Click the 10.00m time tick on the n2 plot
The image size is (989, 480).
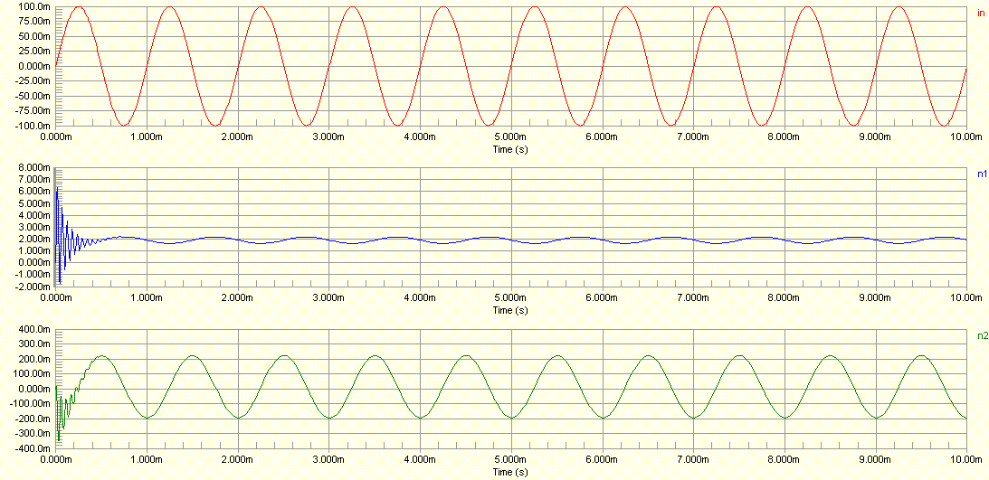[965, 460]
